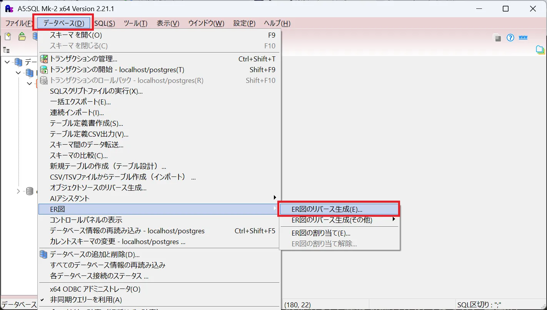Viewport: 547px width, 310px height.
Task: Choose スキーマを閉じる(C)
Action: 159,46
